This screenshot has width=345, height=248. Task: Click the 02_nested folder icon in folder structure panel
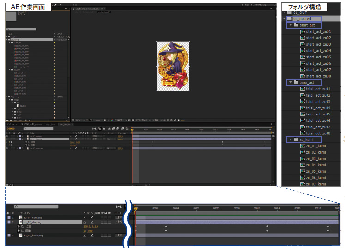pyautogui.click(x=290, y=19)
